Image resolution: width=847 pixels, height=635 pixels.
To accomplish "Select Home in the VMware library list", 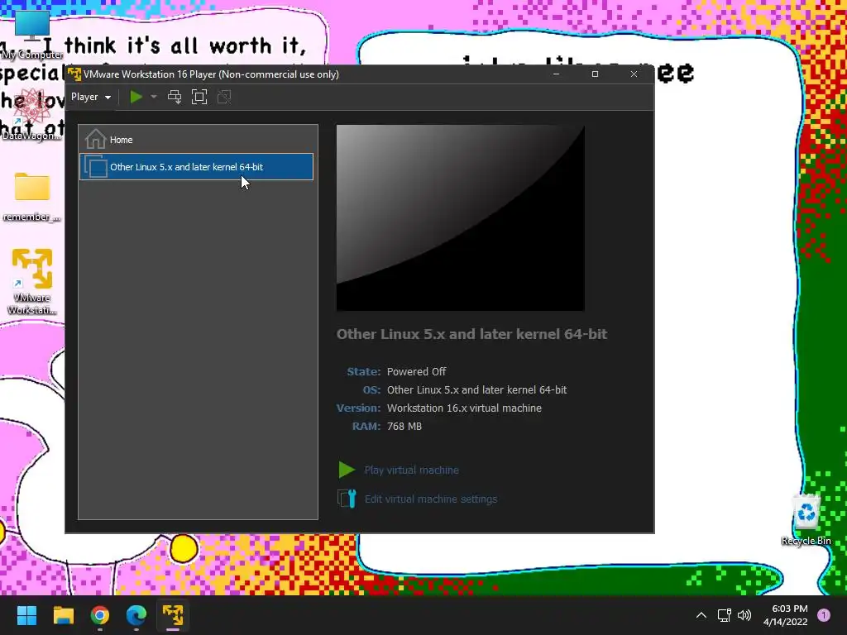I will pyautogui.click(x=198, y=140).
